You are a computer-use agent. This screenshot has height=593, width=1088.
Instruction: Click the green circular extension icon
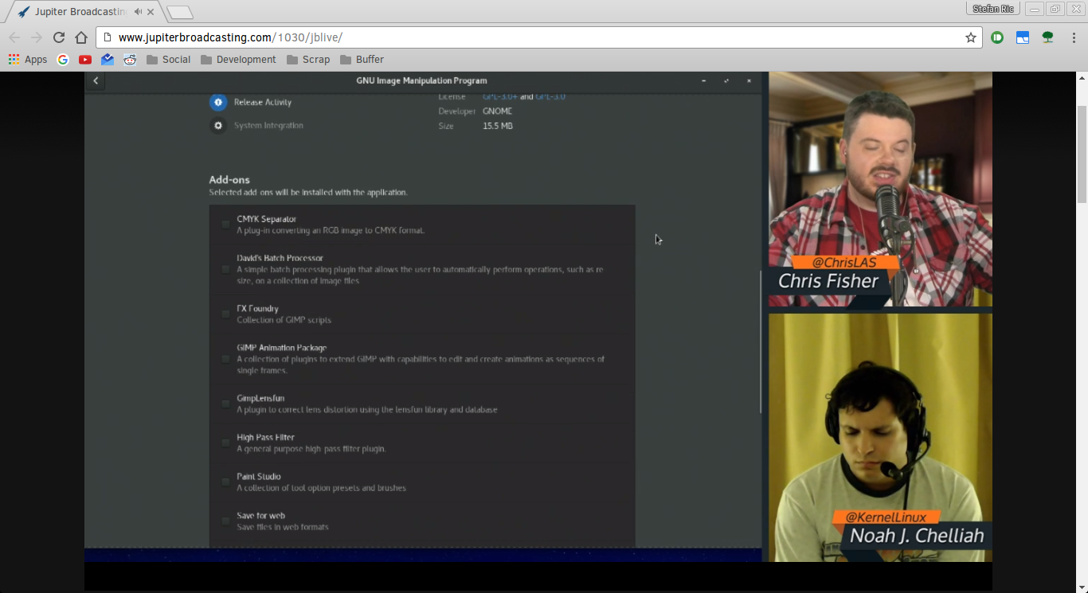997,37
